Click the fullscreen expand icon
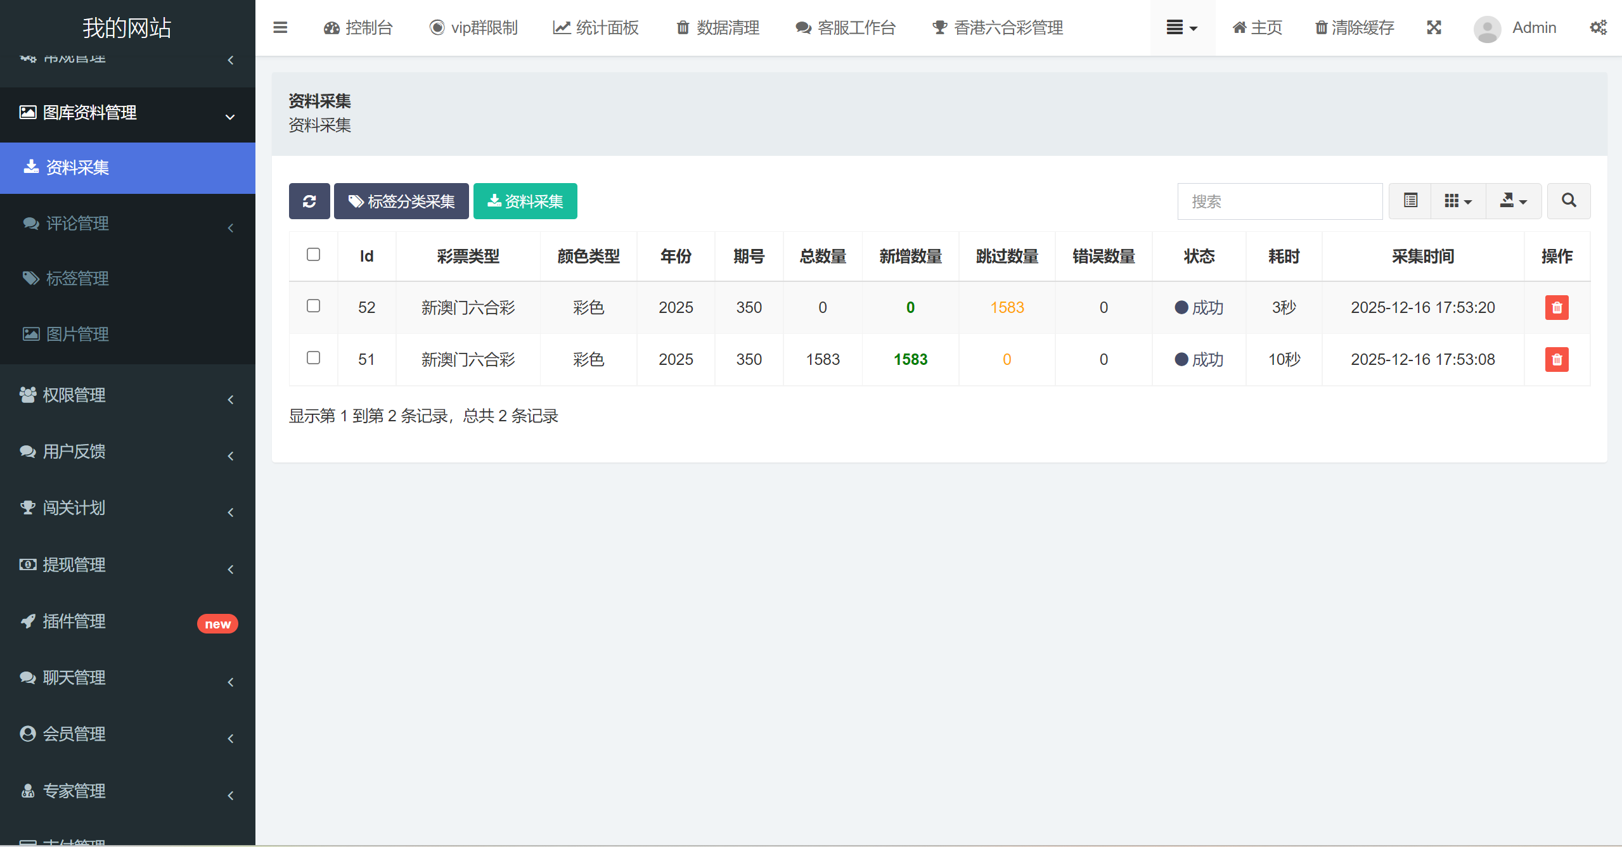1622x847 pixels. [1434, 28]
